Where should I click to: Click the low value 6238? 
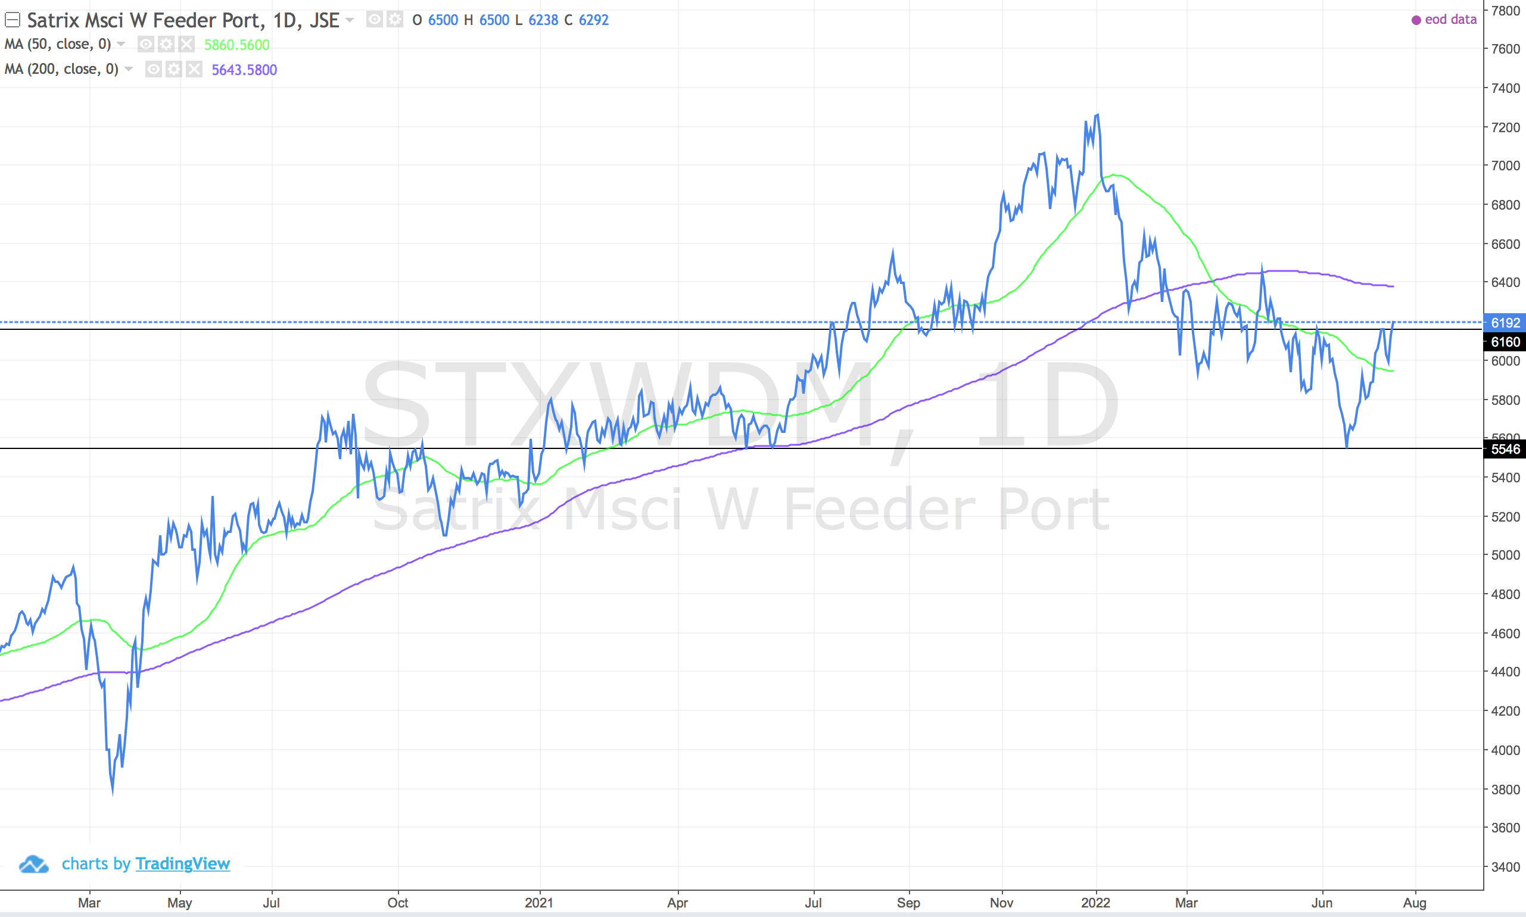[543, 20]
